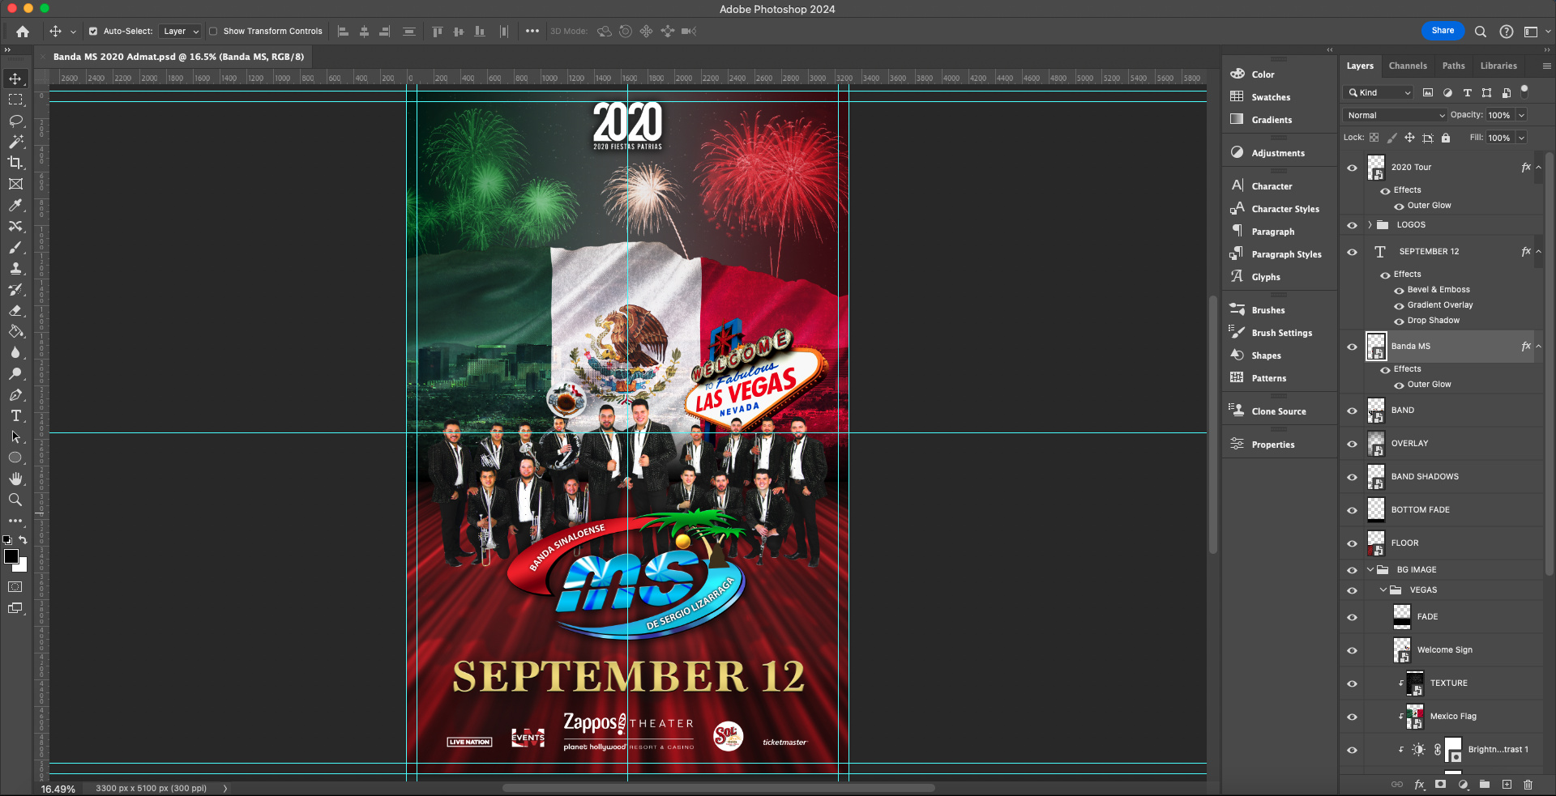The image size is (1556, 796).
Task: Switch to the Libraries tab
Action: (x=1498, y=66)
